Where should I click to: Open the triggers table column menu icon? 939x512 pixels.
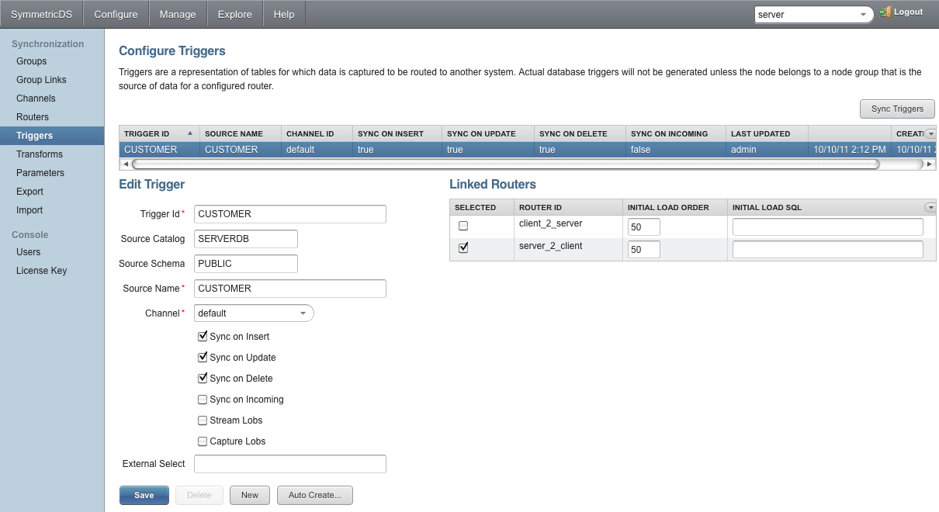(930, 133)
